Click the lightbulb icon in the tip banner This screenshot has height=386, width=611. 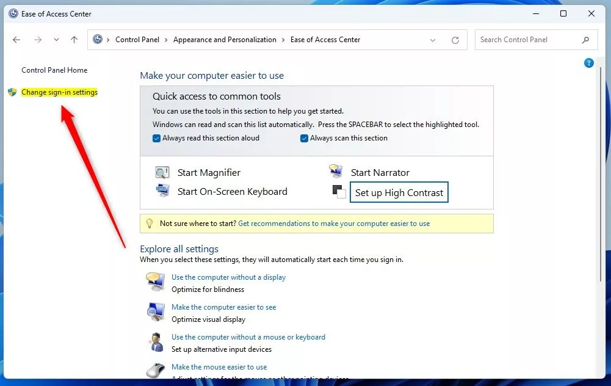point(150,223)
